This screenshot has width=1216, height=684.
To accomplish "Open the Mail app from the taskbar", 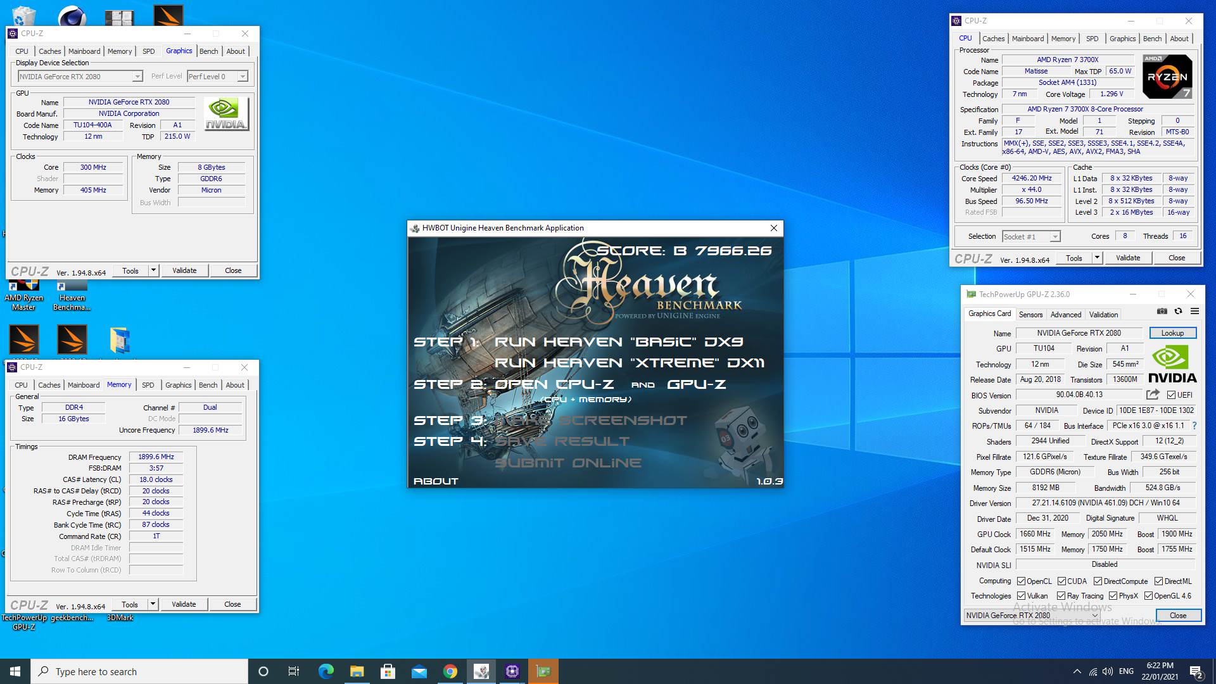I will [419, 671].
